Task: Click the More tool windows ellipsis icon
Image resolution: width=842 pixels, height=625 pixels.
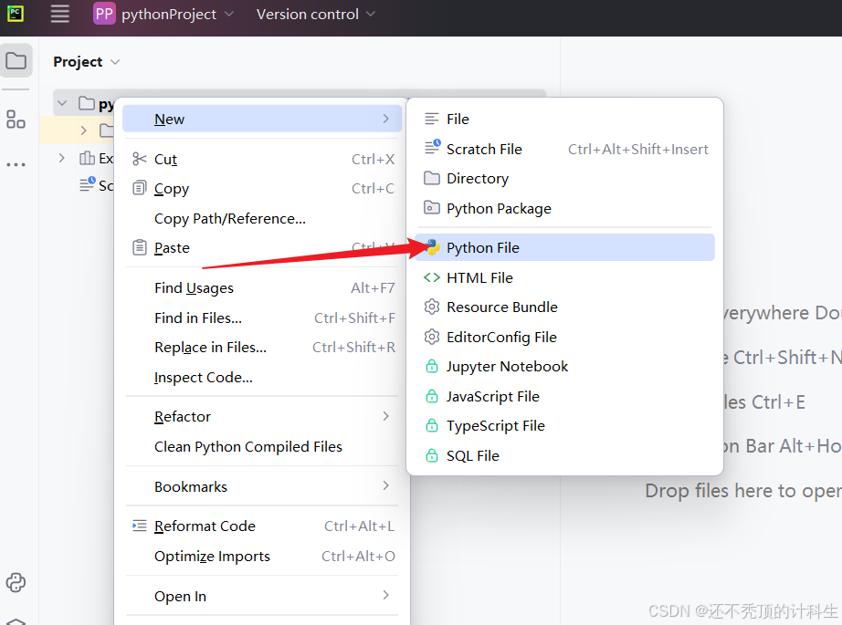Action: (16, 165)
